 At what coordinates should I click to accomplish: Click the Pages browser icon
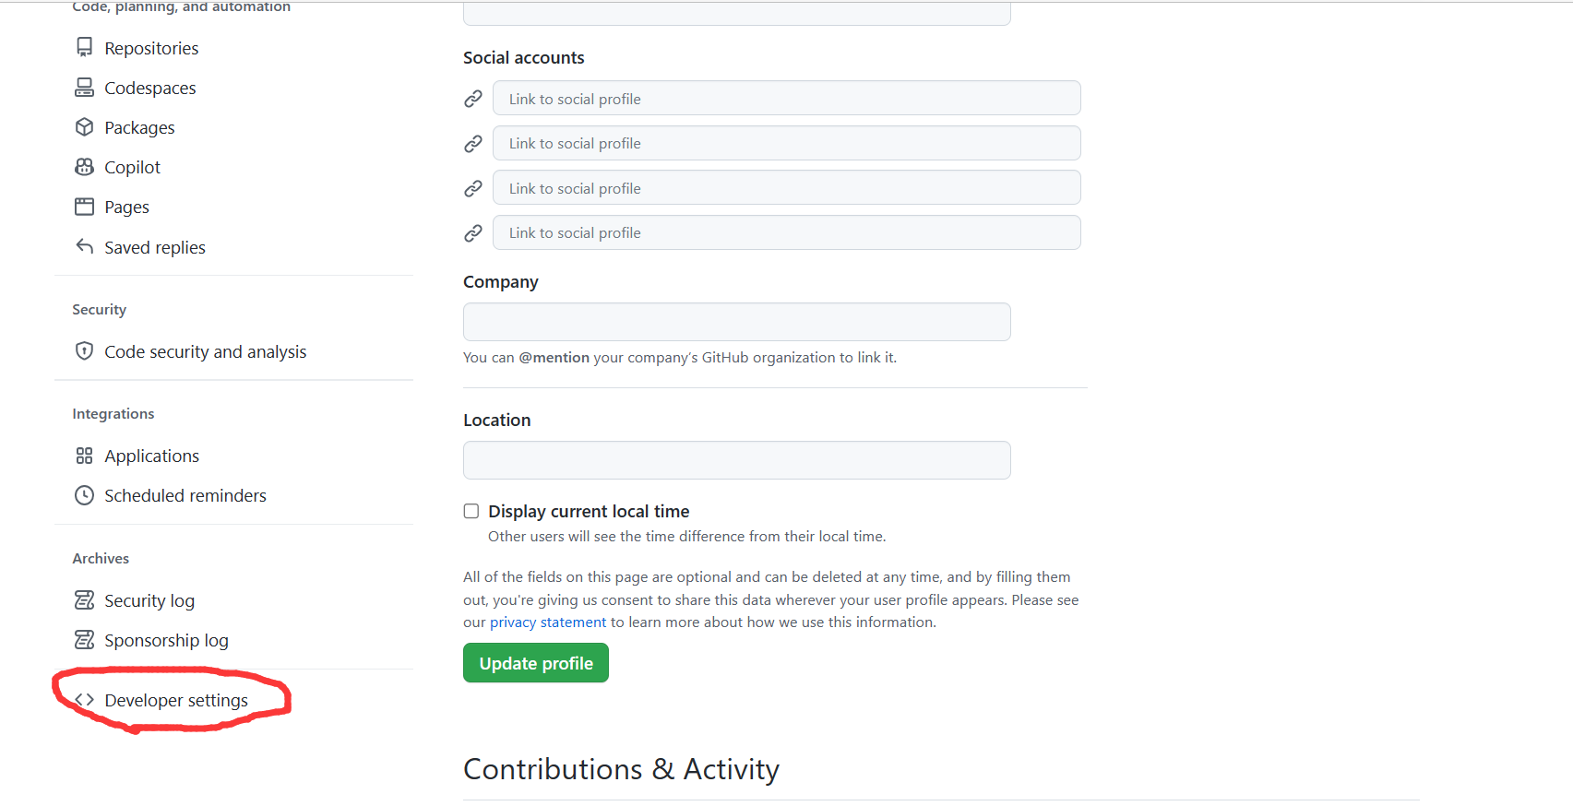pos(84,207)
